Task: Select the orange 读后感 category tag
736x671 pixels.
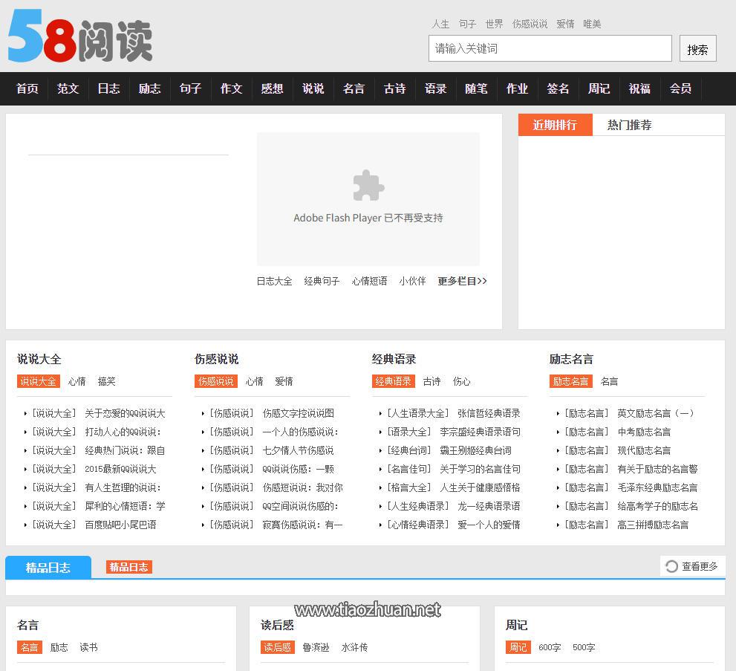Action: [x=277, y=647]
